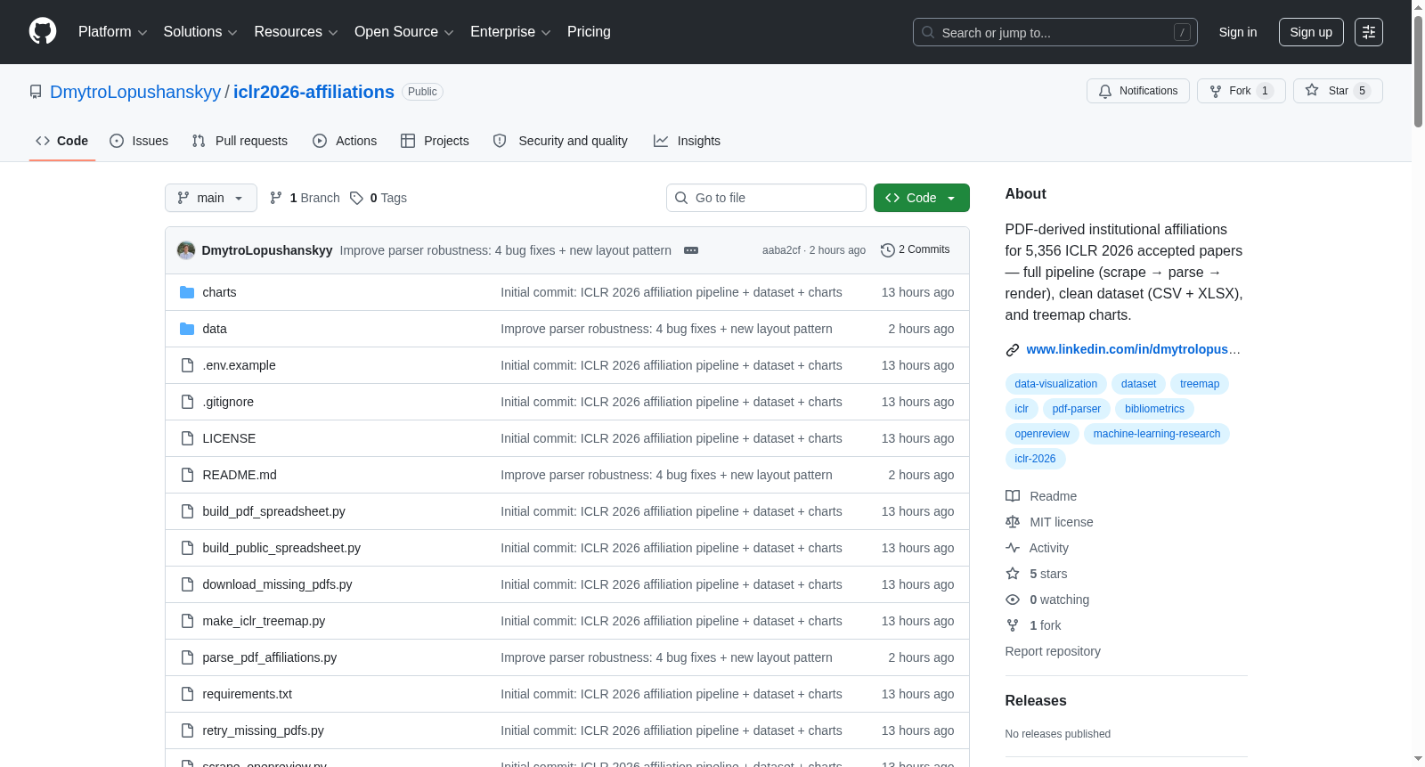Click the README.md file icon
Viewport: 1425px width, 767px height.
[187, 475]
